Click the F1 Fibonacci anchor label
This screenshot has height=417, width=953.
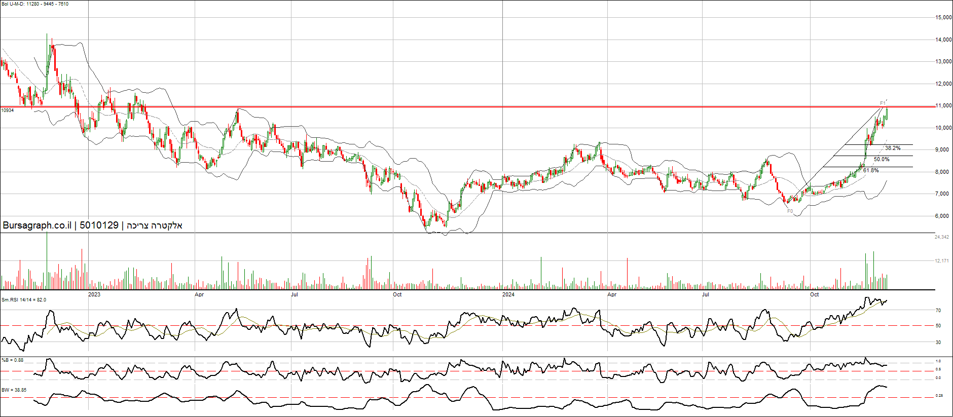pyautogui.click(x=883, y=103)
